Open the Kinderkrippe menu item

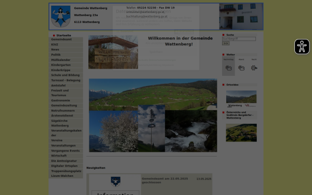coord(66,70)
